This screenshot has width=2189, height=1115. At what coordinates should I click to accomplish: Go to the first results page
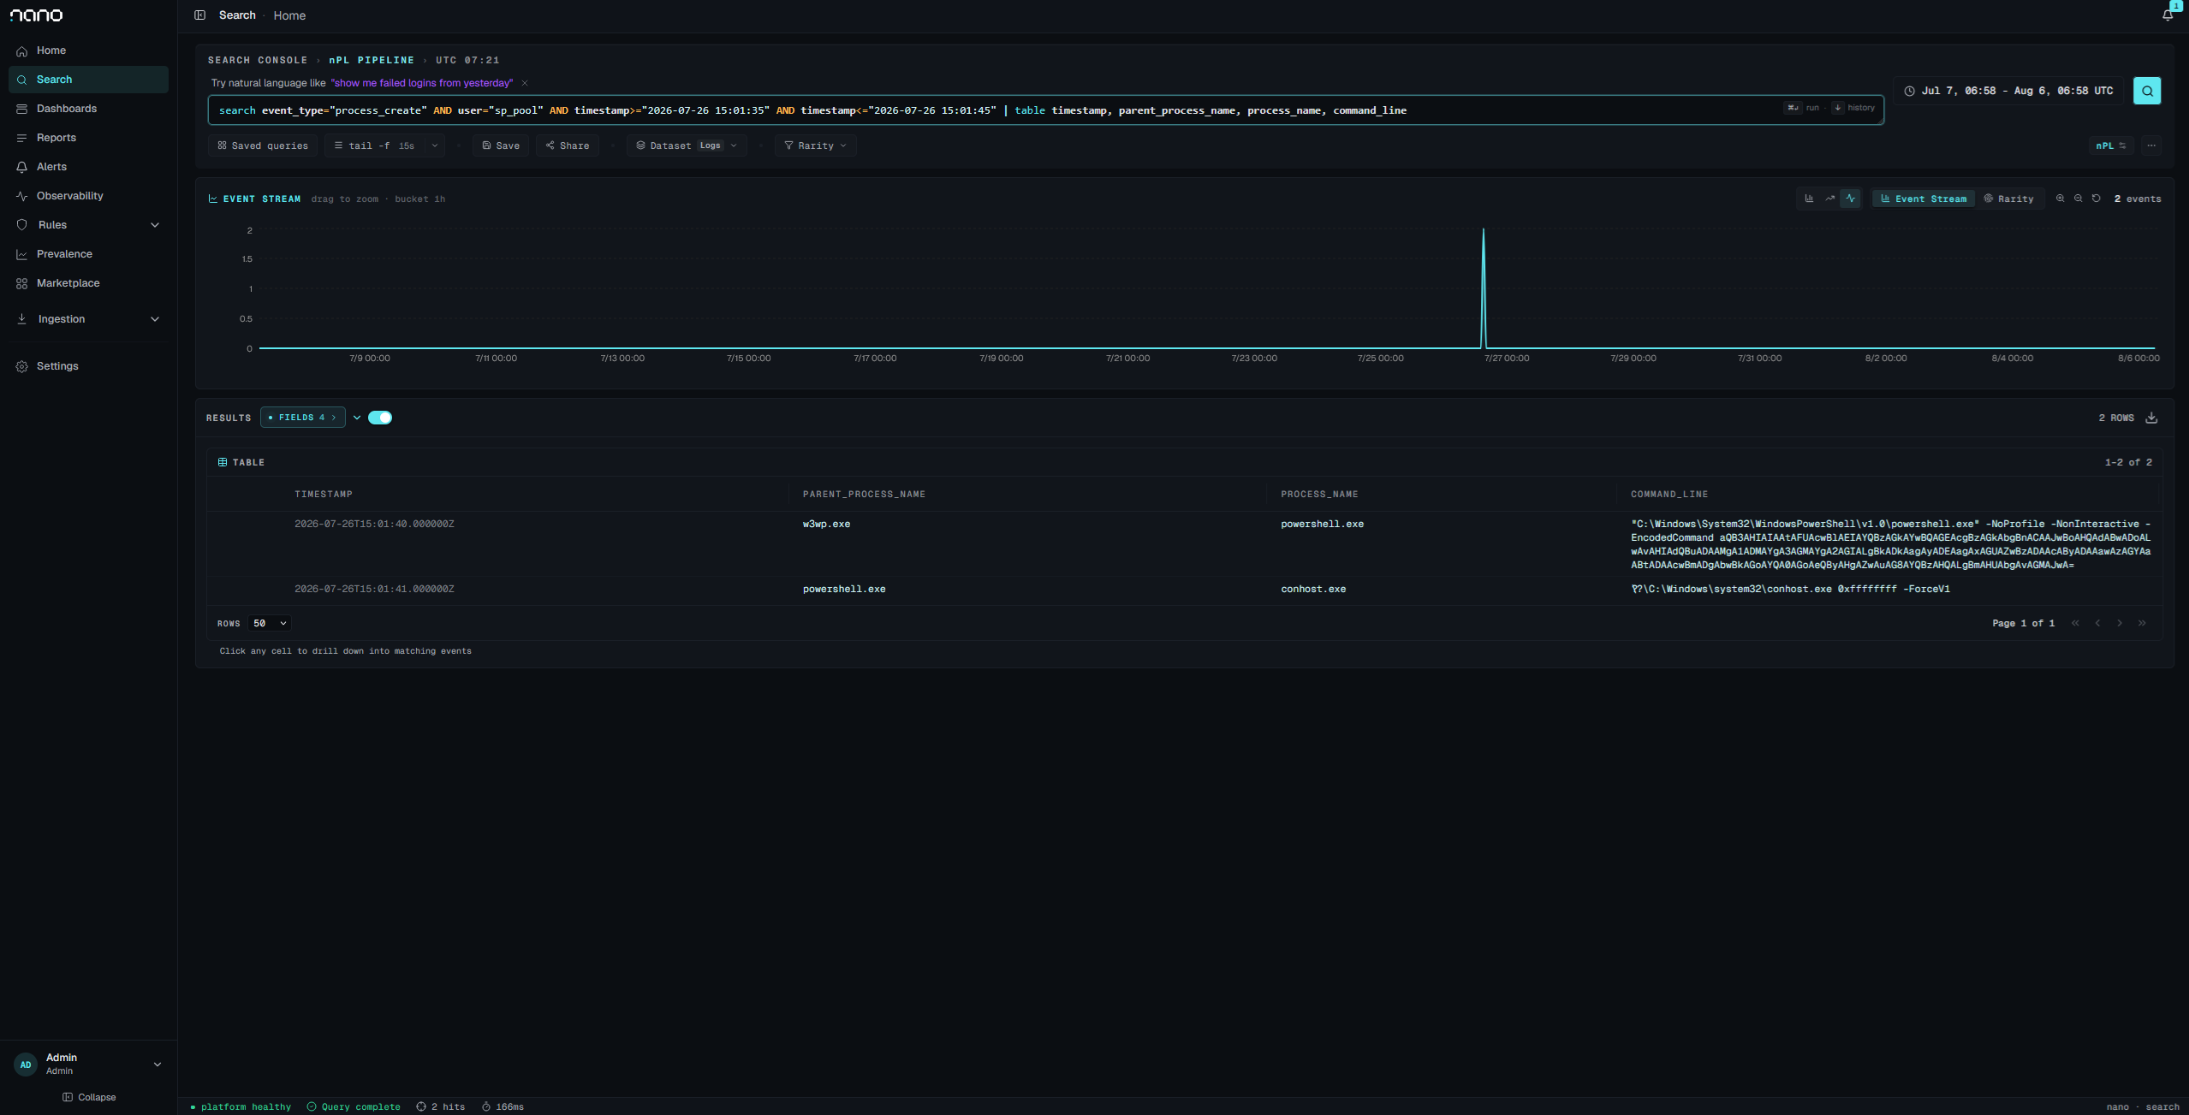click(2075, 623)
